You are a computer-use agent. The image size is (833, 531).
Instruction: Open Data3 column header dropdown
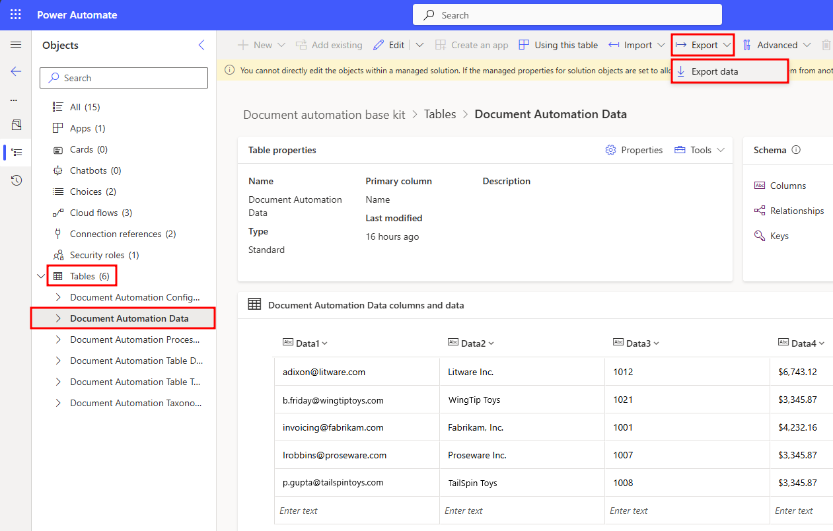(x=656, y=343)
